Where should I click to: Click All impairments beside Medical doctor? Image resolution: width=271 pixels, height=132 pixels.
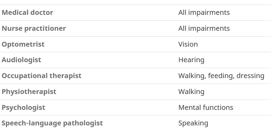204,12
